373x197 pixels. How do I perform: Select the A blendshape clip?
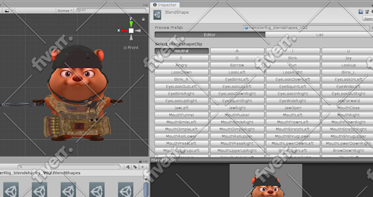coord(237,51)
